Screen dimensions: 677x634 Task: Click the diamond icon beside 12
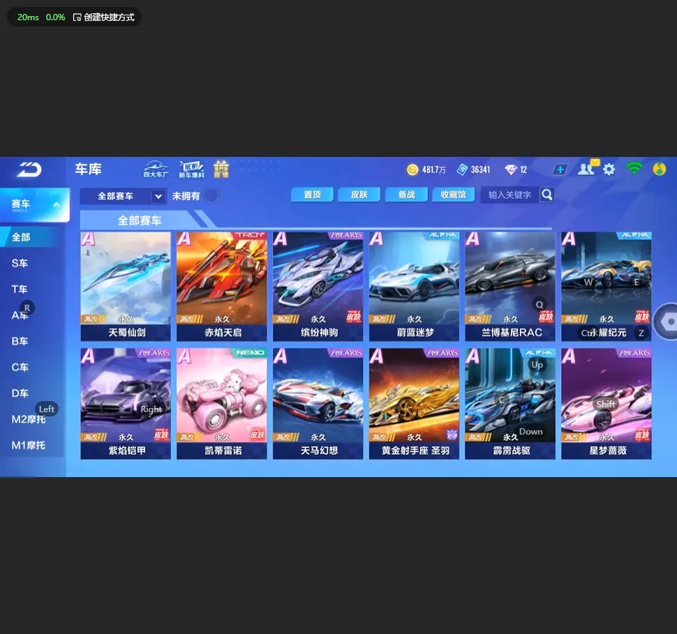pos(511,169)
